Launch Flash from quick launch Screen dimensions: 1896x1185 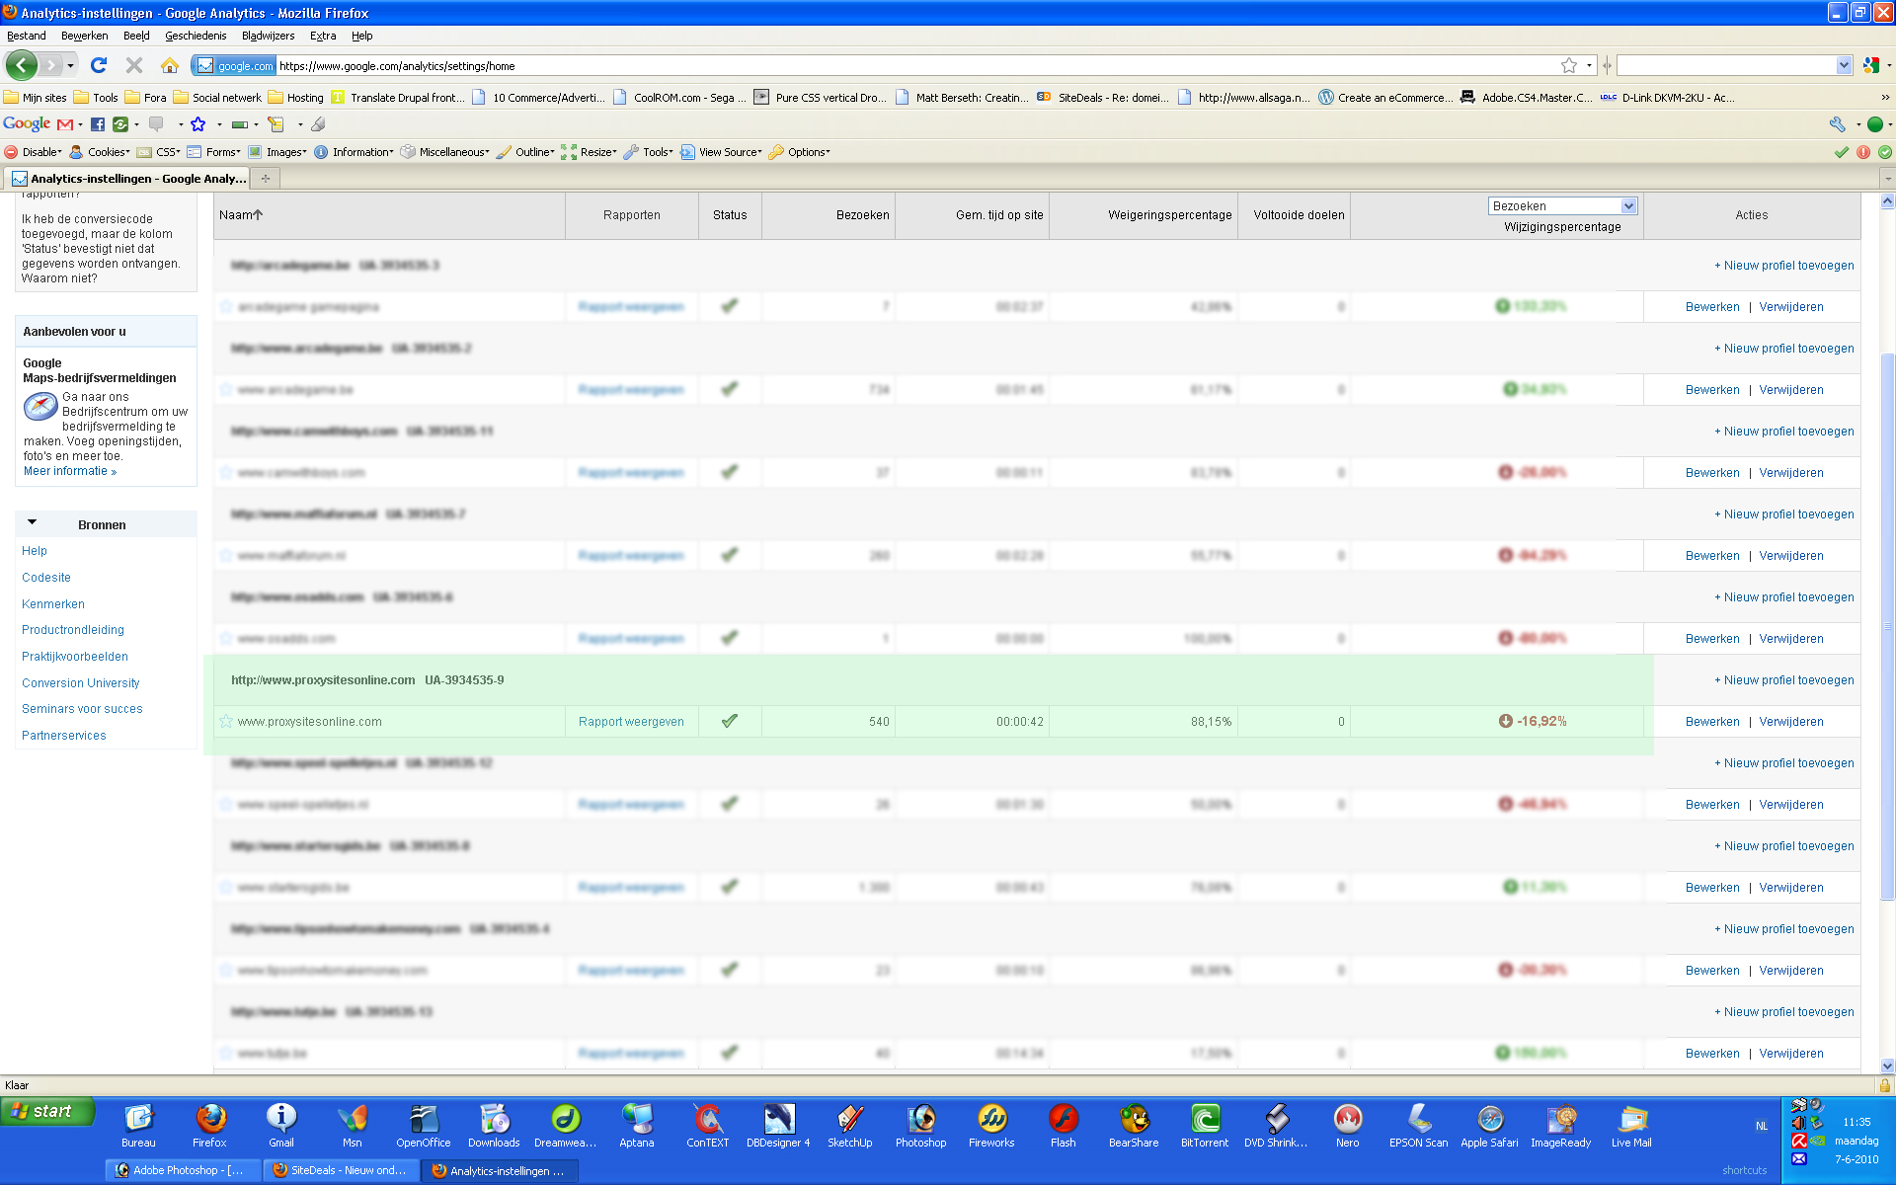[1064, 1126]
